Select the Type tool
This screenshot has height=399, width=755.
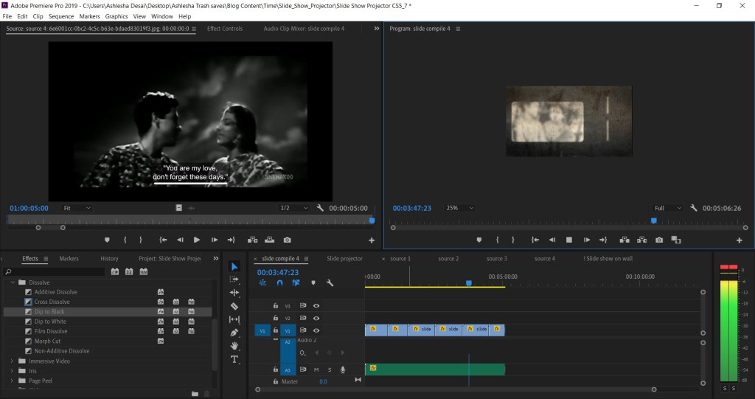[234, 359]
